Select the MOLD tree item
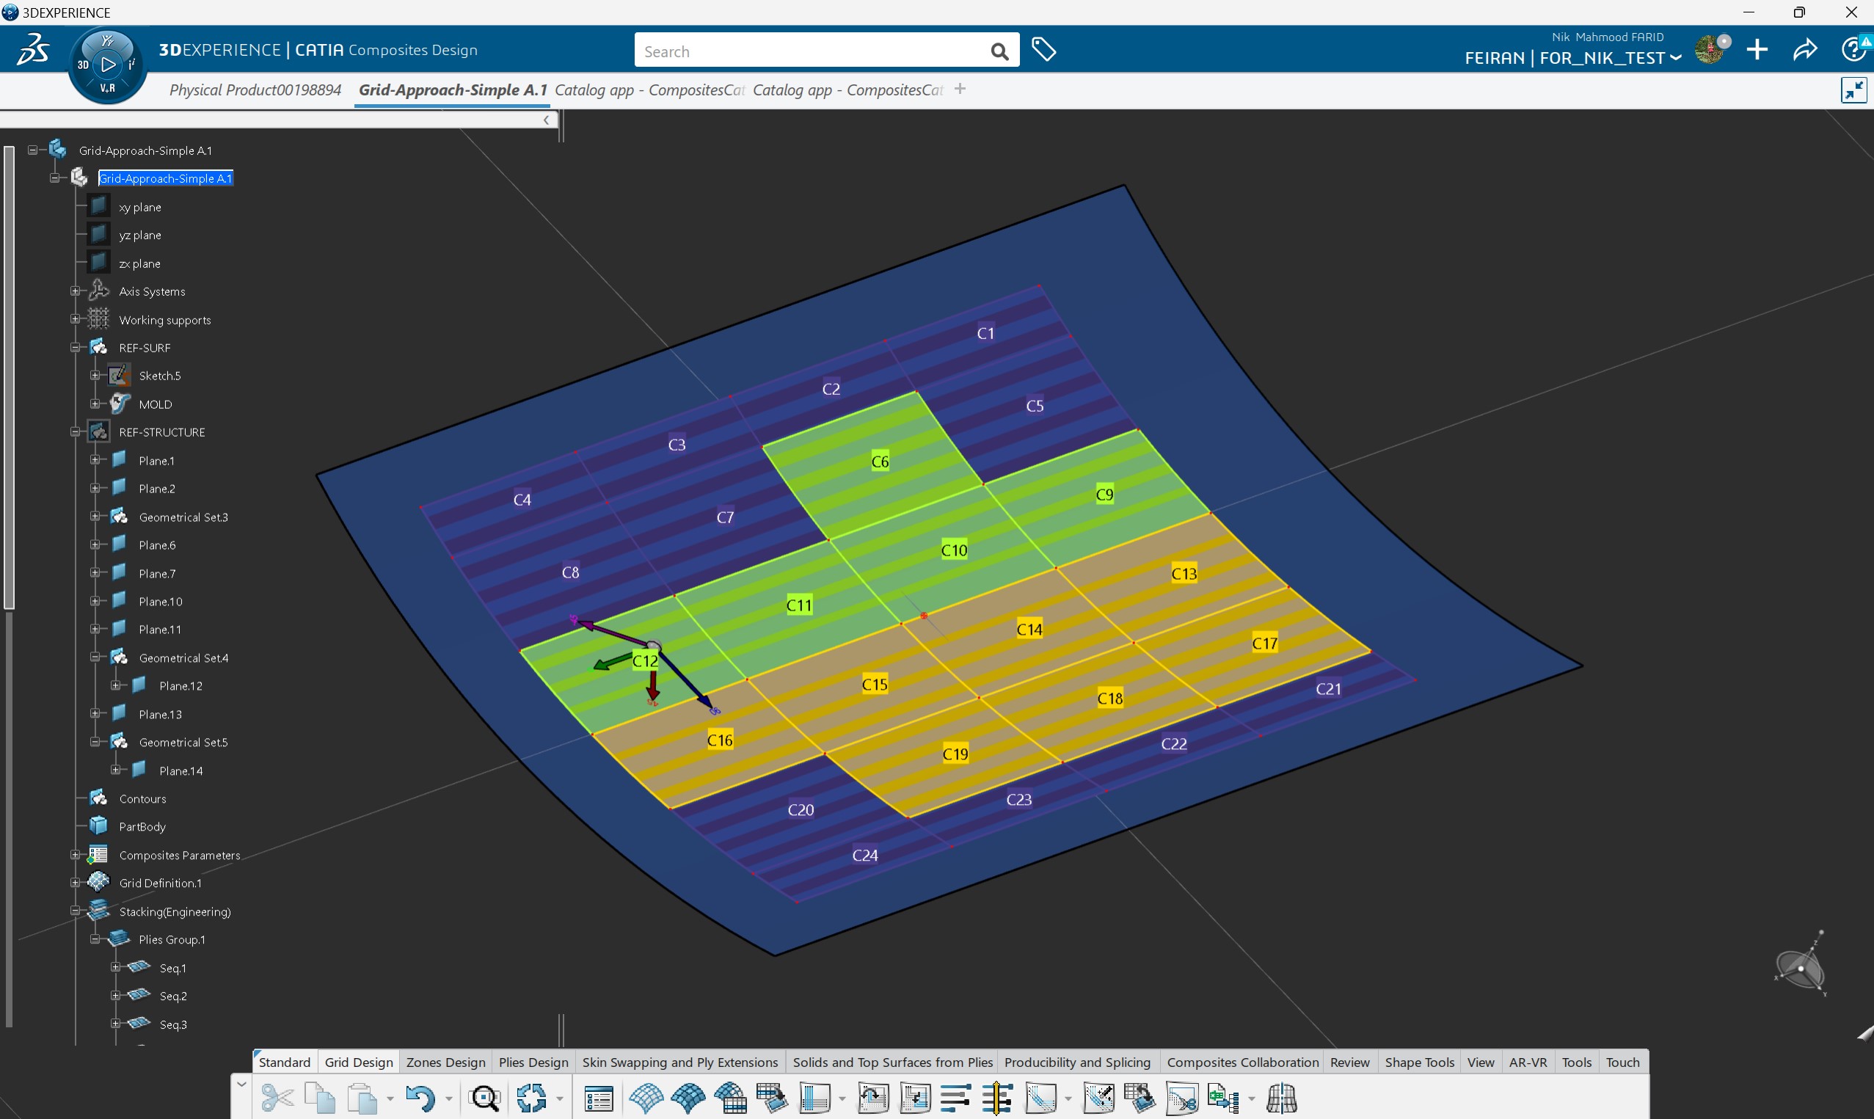1874x1119 pixels. click(x=156, y=404)
